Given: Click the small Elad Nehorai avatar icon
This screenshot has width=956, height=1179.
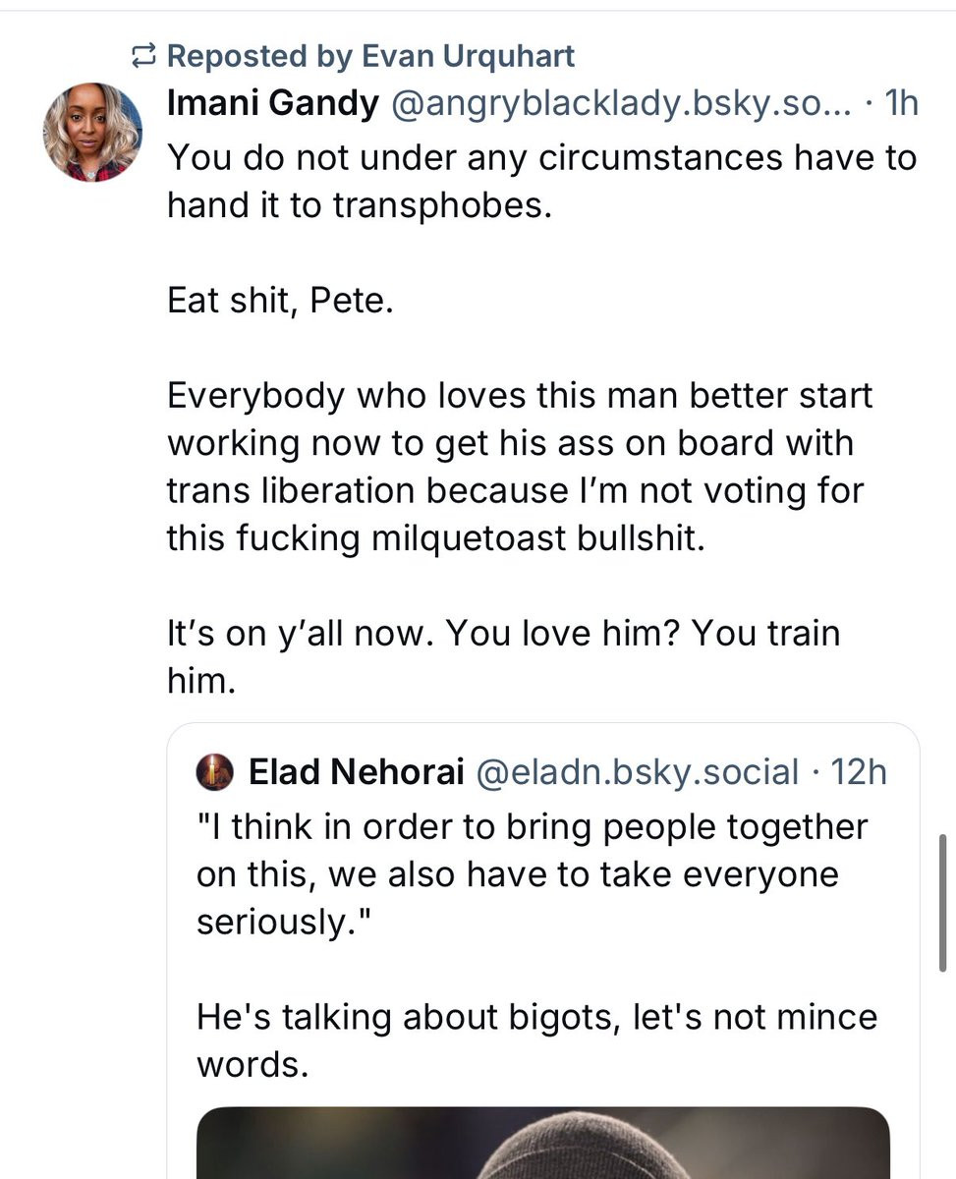Looking at the screenshot, I should (215, 772).
